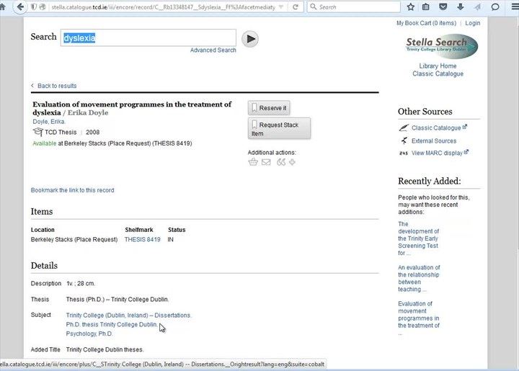Screen dimensions: 519x371
Task: Open the Advanced Search link
Action: coord(213,50)
